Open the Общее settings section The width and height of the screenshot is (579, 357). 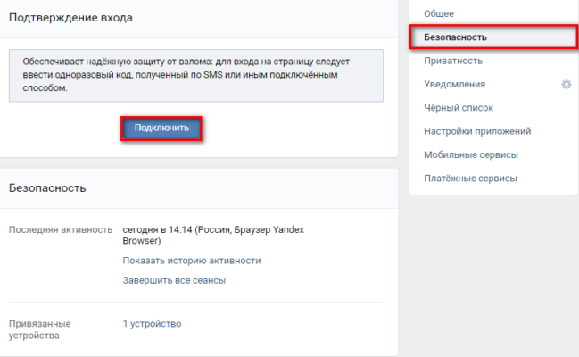439,13
